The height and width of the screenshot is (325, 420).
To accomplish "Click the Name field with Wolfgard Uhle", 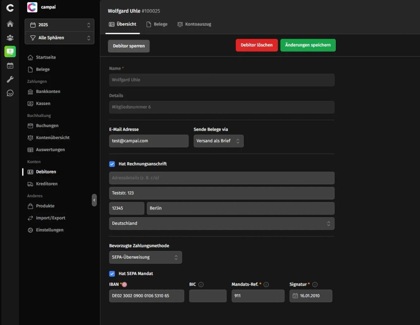I will point(222,80).
